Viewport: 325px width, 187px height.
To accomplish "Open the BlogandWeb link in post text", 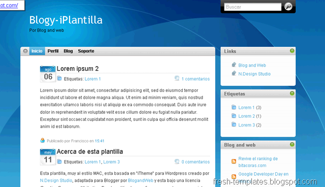I will click(x=141, y=180).
